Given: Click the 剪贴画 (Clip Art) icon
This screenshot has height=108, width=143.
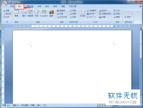Looking at the screenshot, I should (30, 13).
